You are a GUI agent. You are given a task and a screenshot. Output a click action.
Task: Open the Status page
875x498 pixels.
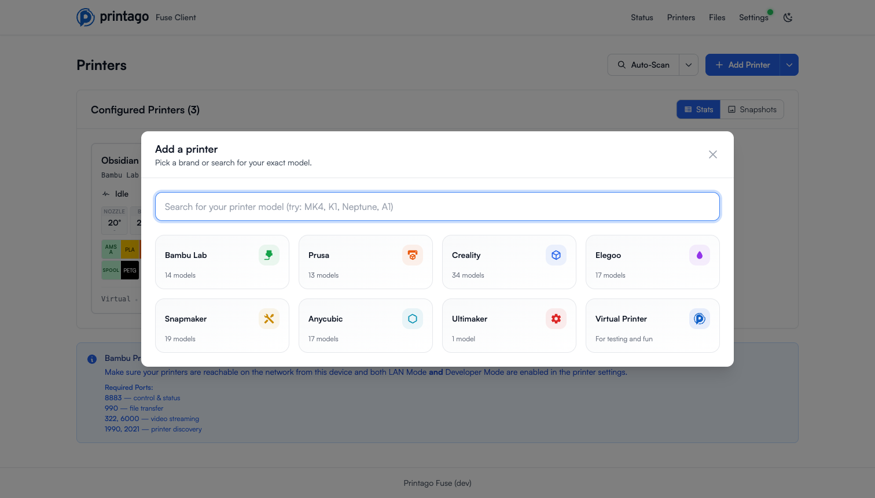coord(642,17)
